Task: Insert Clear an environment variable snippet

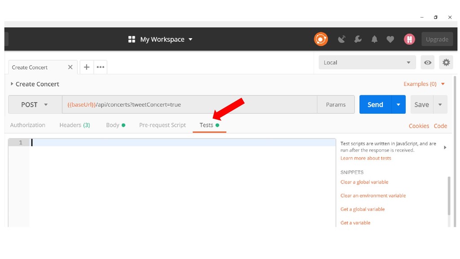Action: tap(373, 196)
